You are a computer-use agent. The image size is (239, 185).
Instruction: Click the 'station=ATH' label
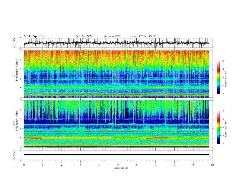(112, 36)
